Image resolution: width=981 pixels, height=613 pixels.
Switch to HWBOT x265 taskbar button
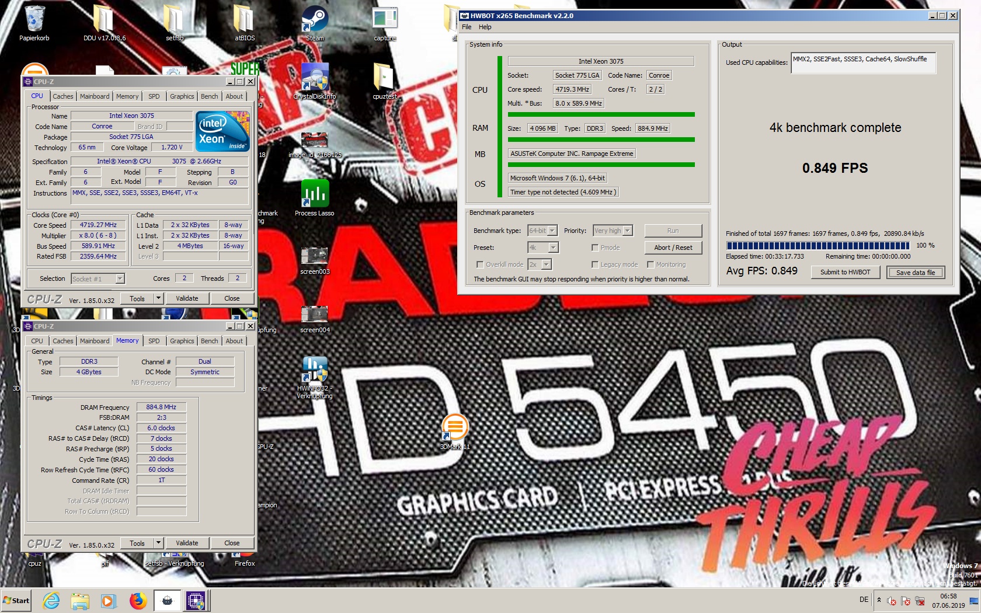[x=167, y=601]
